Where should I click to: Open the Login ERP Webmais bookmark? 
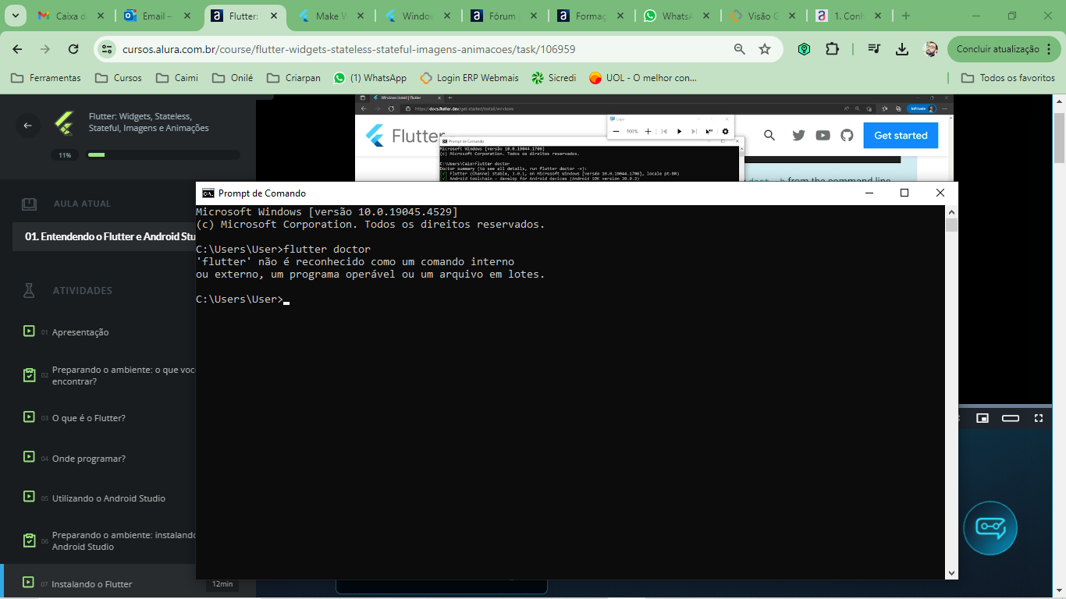click(469, 78)
